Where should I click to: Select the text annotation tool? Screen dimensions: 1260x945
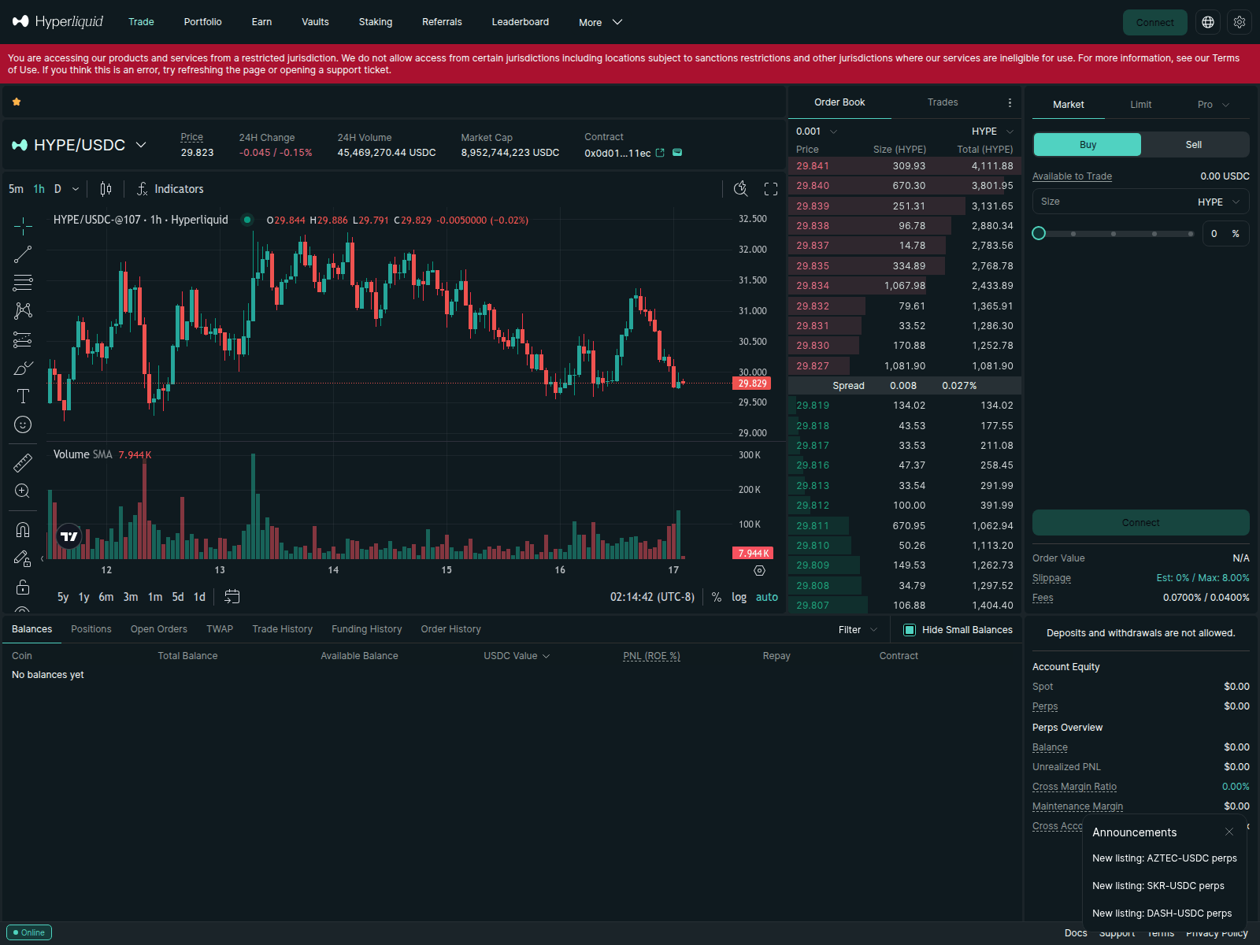[23, 396]
